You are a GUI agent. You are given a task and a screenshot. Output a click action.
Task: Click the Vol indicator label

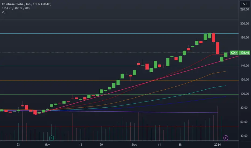click(4, 12)
